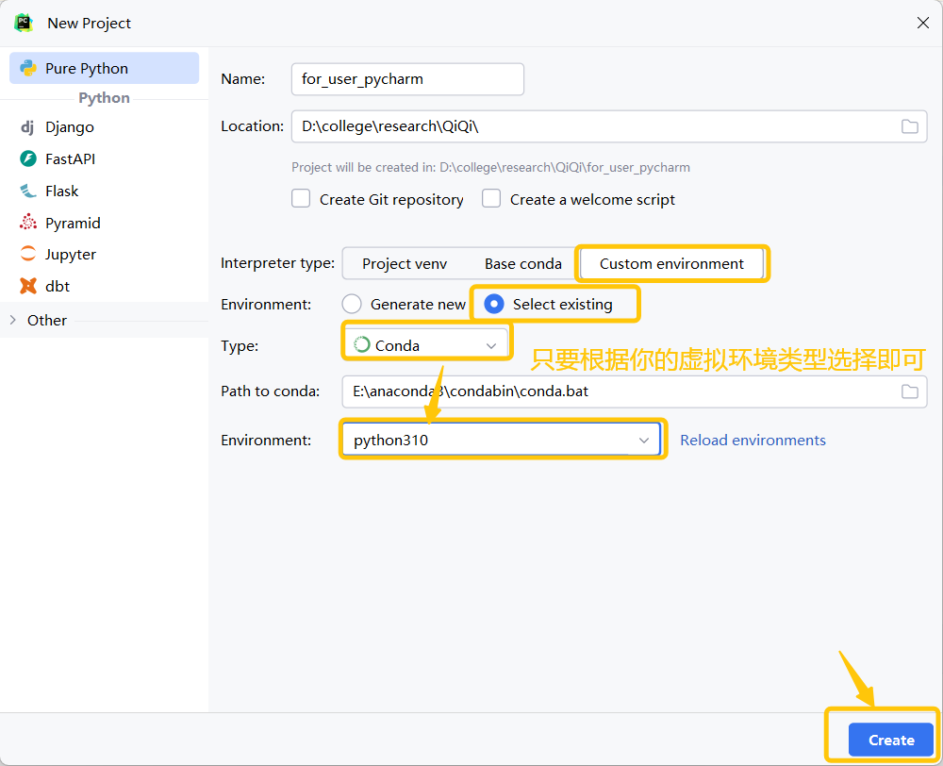The width and height of the screenshot is (943, 766).
Task: Choose the Flask project icon
Action: point(27,191)
